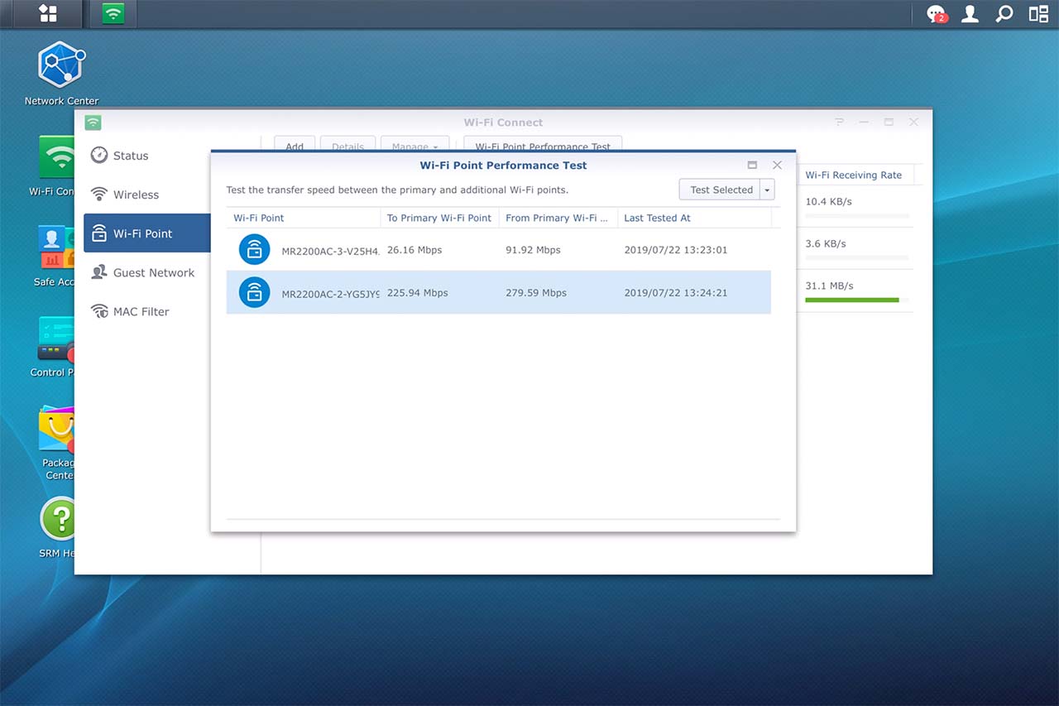Viewport: 1059px width, 706px height.
Task: Open the Main Menu grid icon
Action: tap(48, 13)
